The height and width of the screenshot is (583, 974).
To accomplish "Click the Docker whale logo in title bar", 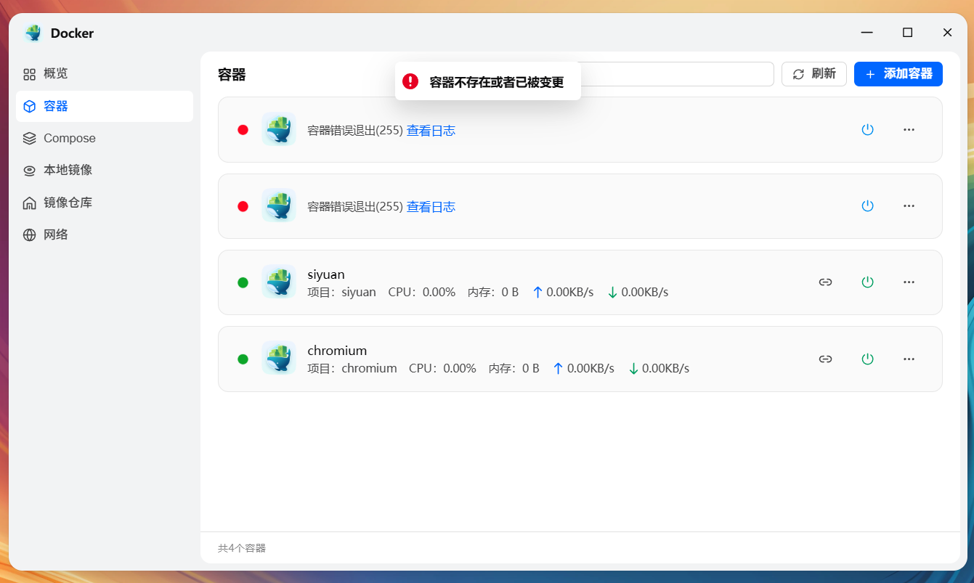I will (33, 33).
